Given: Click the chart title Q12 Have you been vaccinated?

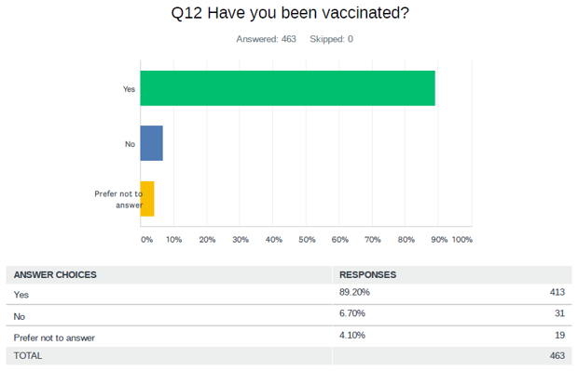Looking at the screenshot, I should [x=290, y=13].
